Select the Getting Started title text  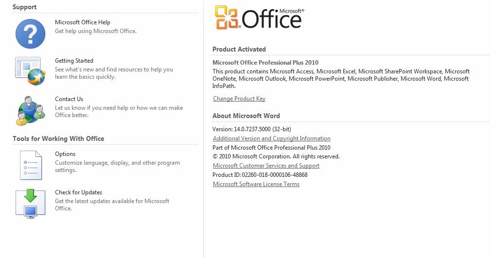[x=74, y=61]
